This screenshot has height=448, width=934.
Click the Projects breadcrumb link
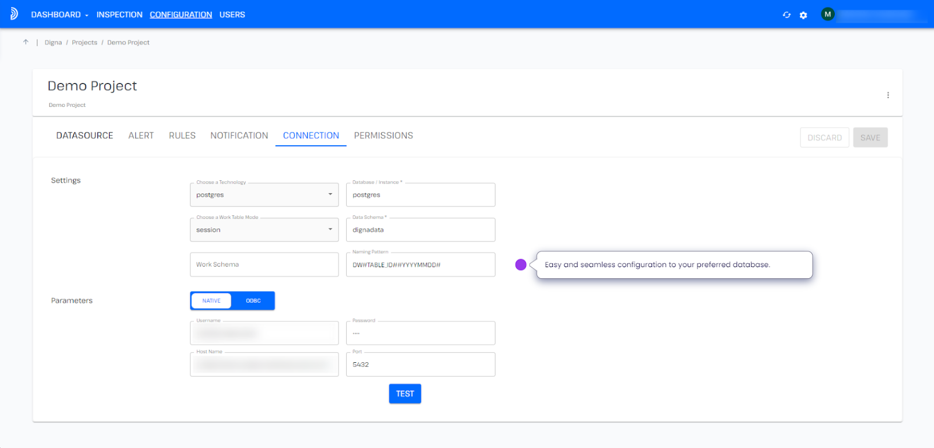(x=85, y=43)
